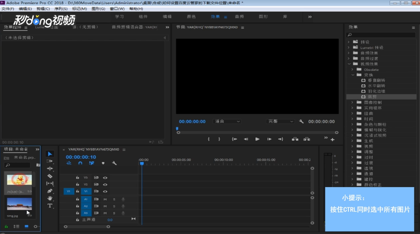420x234 pixels.
Task: Click the Lift button in program monitor
Action: tap(295, 139)
